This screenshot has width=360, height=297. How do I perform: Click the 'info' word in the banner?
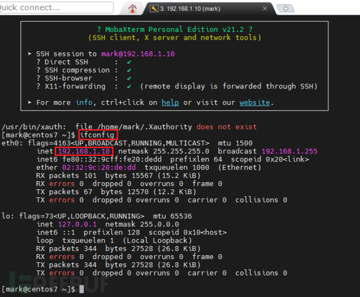pos(84,103)
